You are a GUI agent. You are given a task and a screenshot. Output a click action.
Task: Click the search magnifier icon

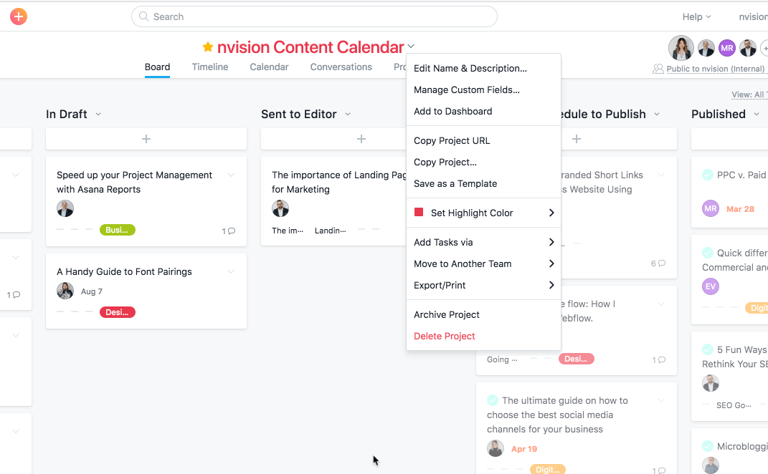click(x=143, y=16)
